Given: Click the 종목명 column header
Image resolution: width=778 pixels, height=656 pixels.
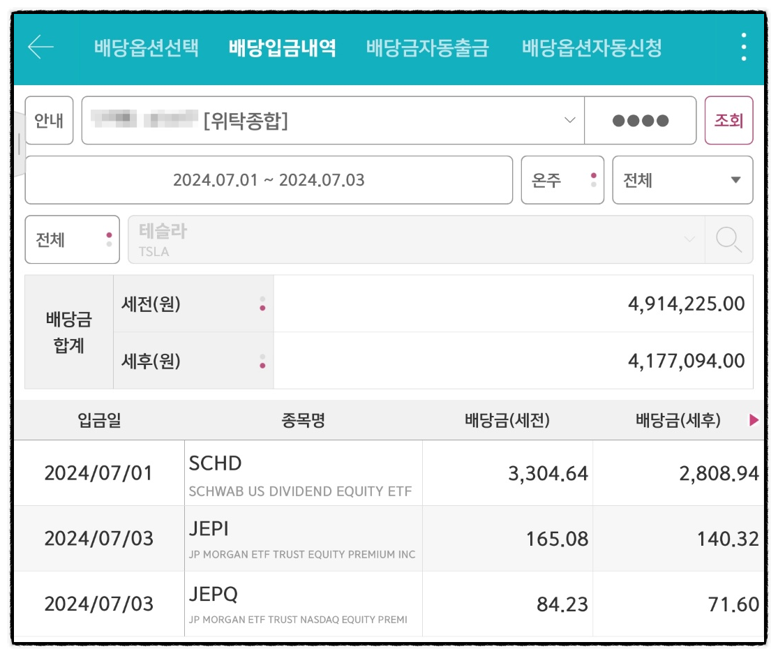Looking at the screenshot, I should pos(303,420).
